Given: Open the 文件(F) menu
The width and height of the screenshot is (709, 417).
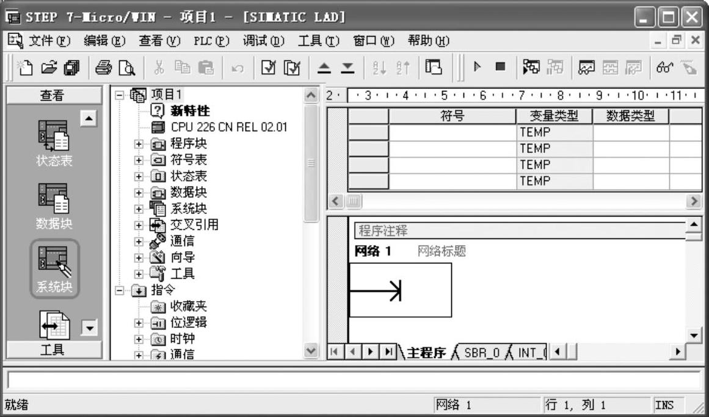Looking at the screenshot, I should (49, 41).
